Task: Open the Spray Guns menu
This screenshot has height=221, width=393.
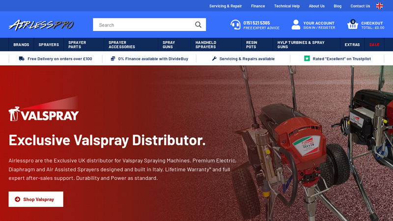Action: point(174,45)
